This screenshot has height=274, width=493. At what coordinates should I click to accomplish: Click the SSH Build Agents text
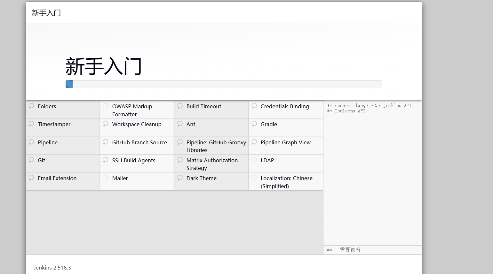[134, 160]
